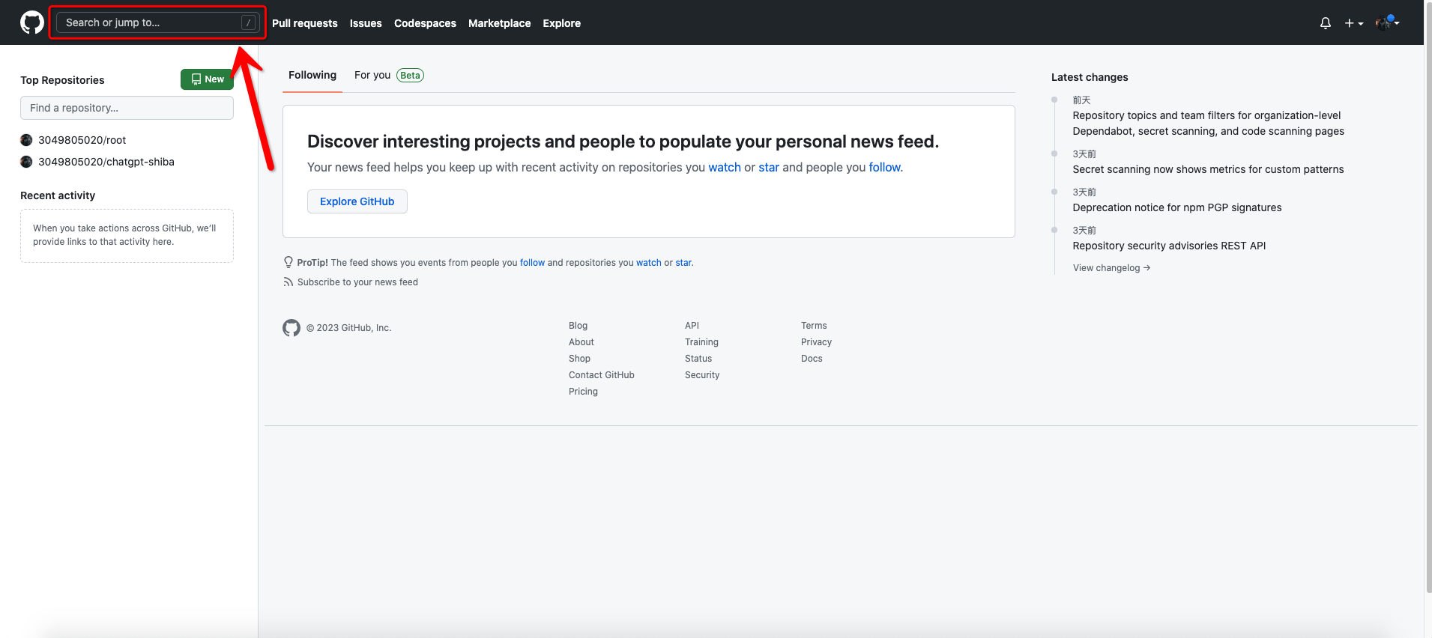Subscribe to your news feed
This screenshot has height=638, width=1432.
(x=357, y=282)
